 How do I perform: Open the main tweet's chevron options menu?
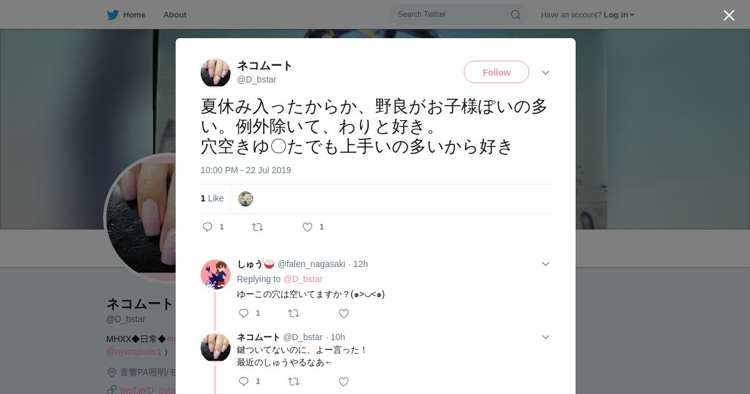[x=546, y=73]
